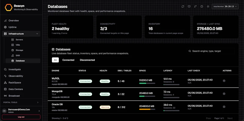Click the RackSpace network icon

pyautogui.click(x=5, y=82)
